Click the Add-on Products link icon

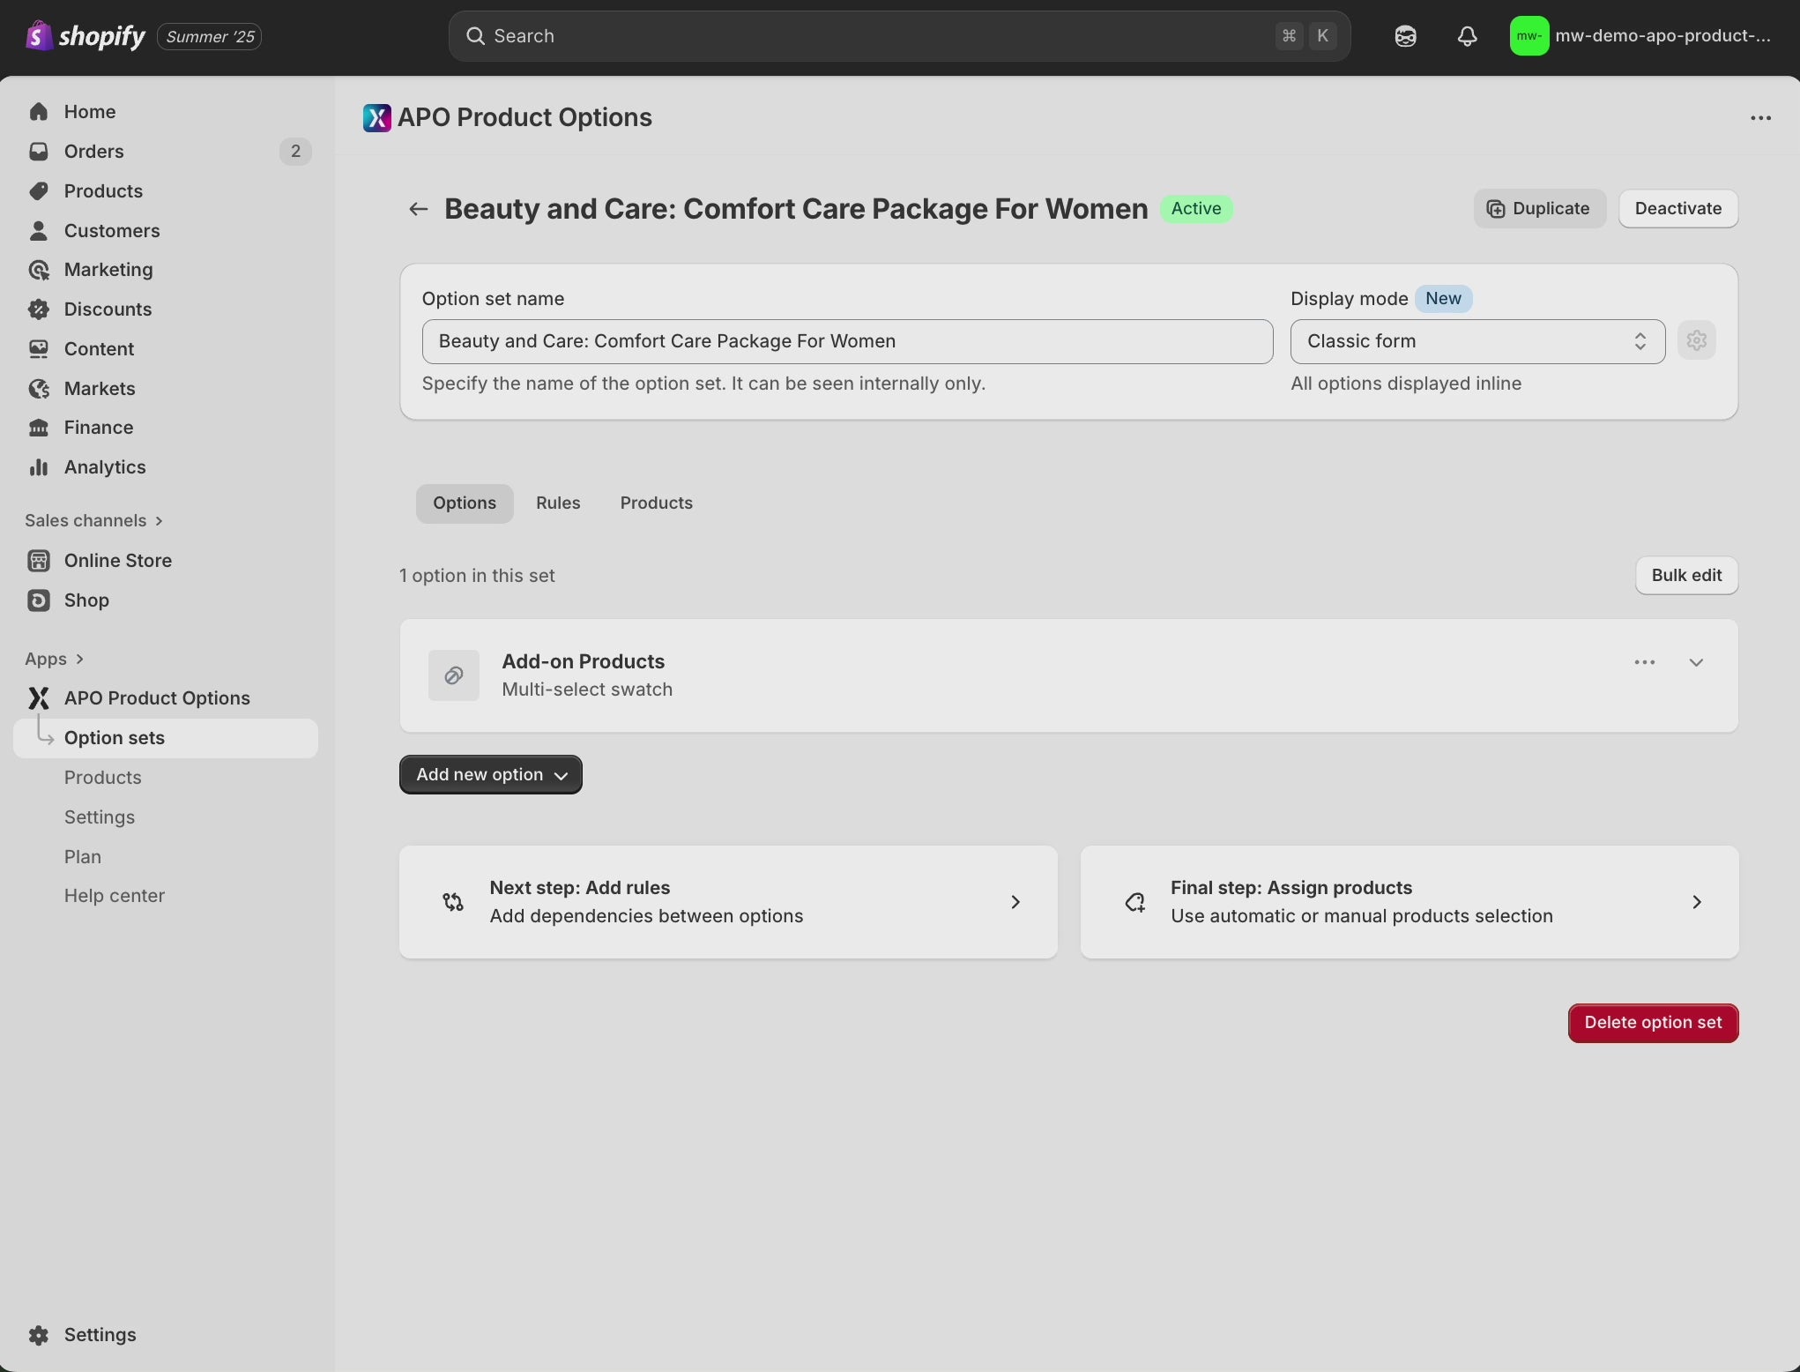click(454, 675)
